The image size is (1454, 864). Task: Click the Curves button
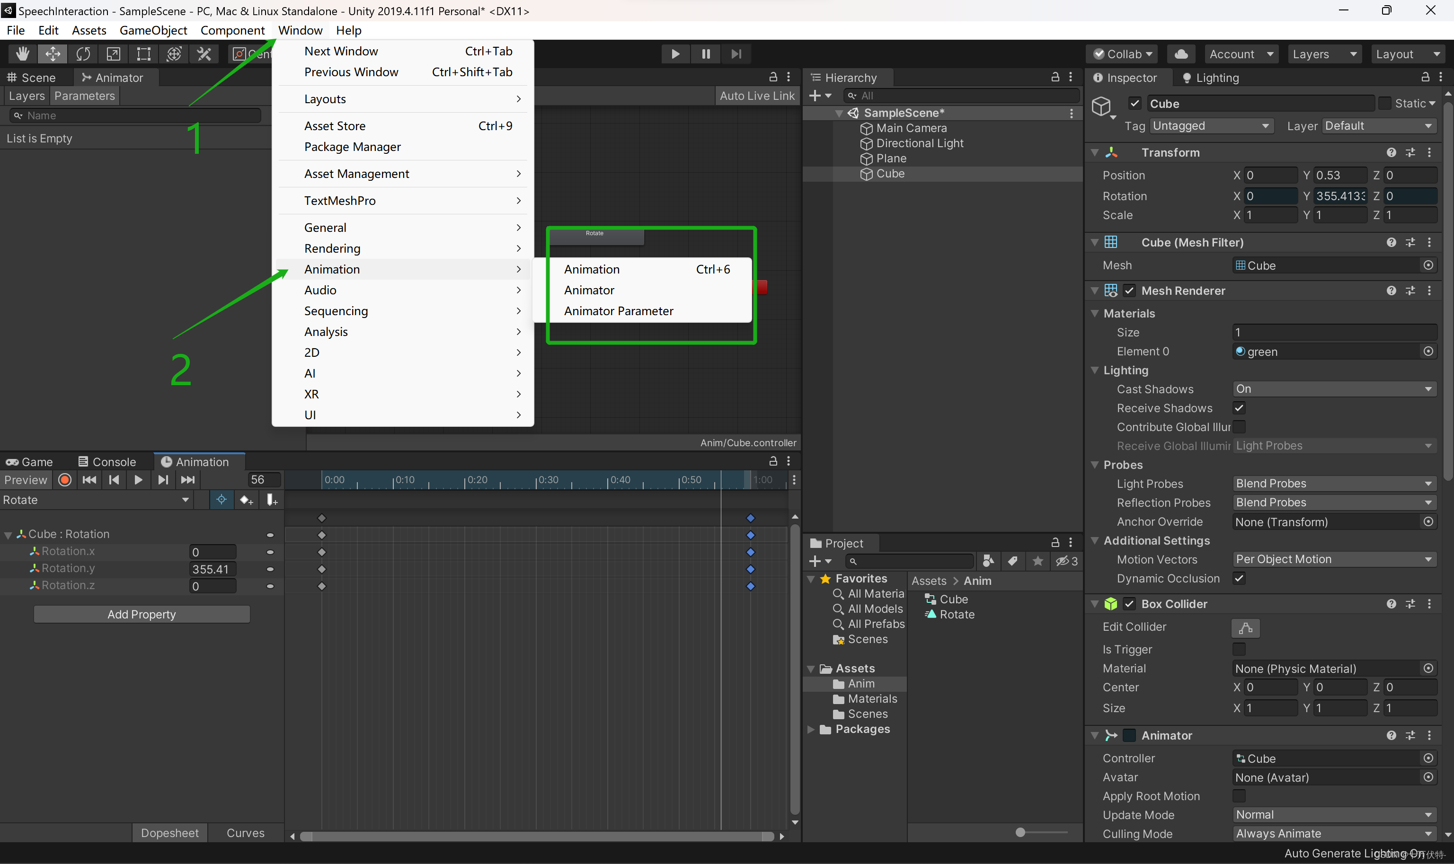coord(245,833)
